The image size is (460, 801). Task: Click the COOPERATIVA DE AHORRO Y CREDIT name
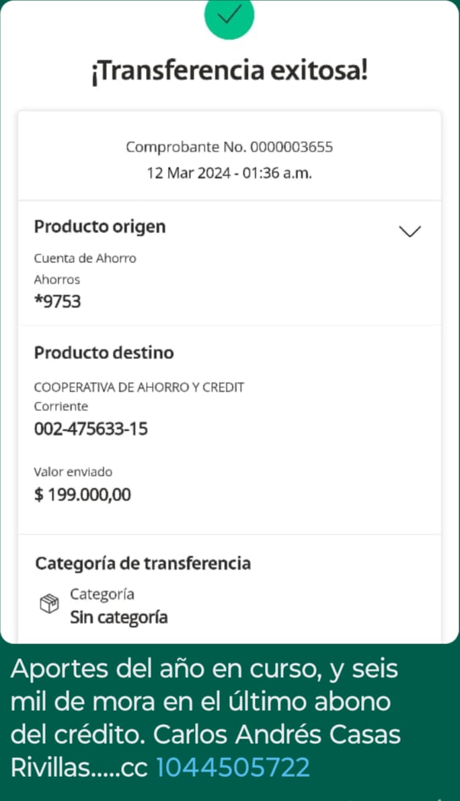pos(139,387)
